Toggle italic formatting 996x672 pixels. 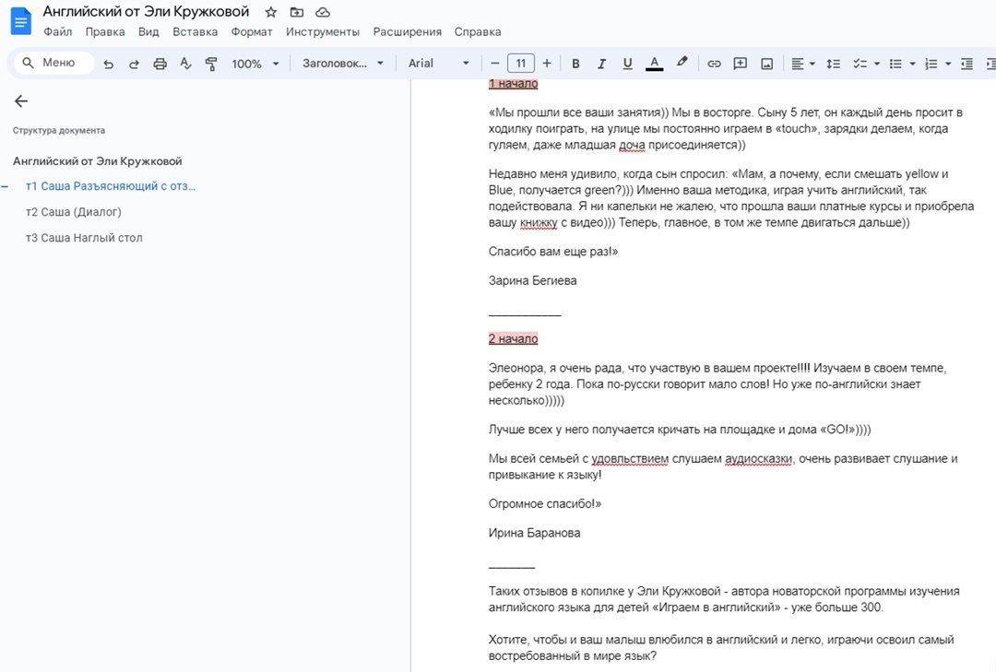(x=601, y=64)
